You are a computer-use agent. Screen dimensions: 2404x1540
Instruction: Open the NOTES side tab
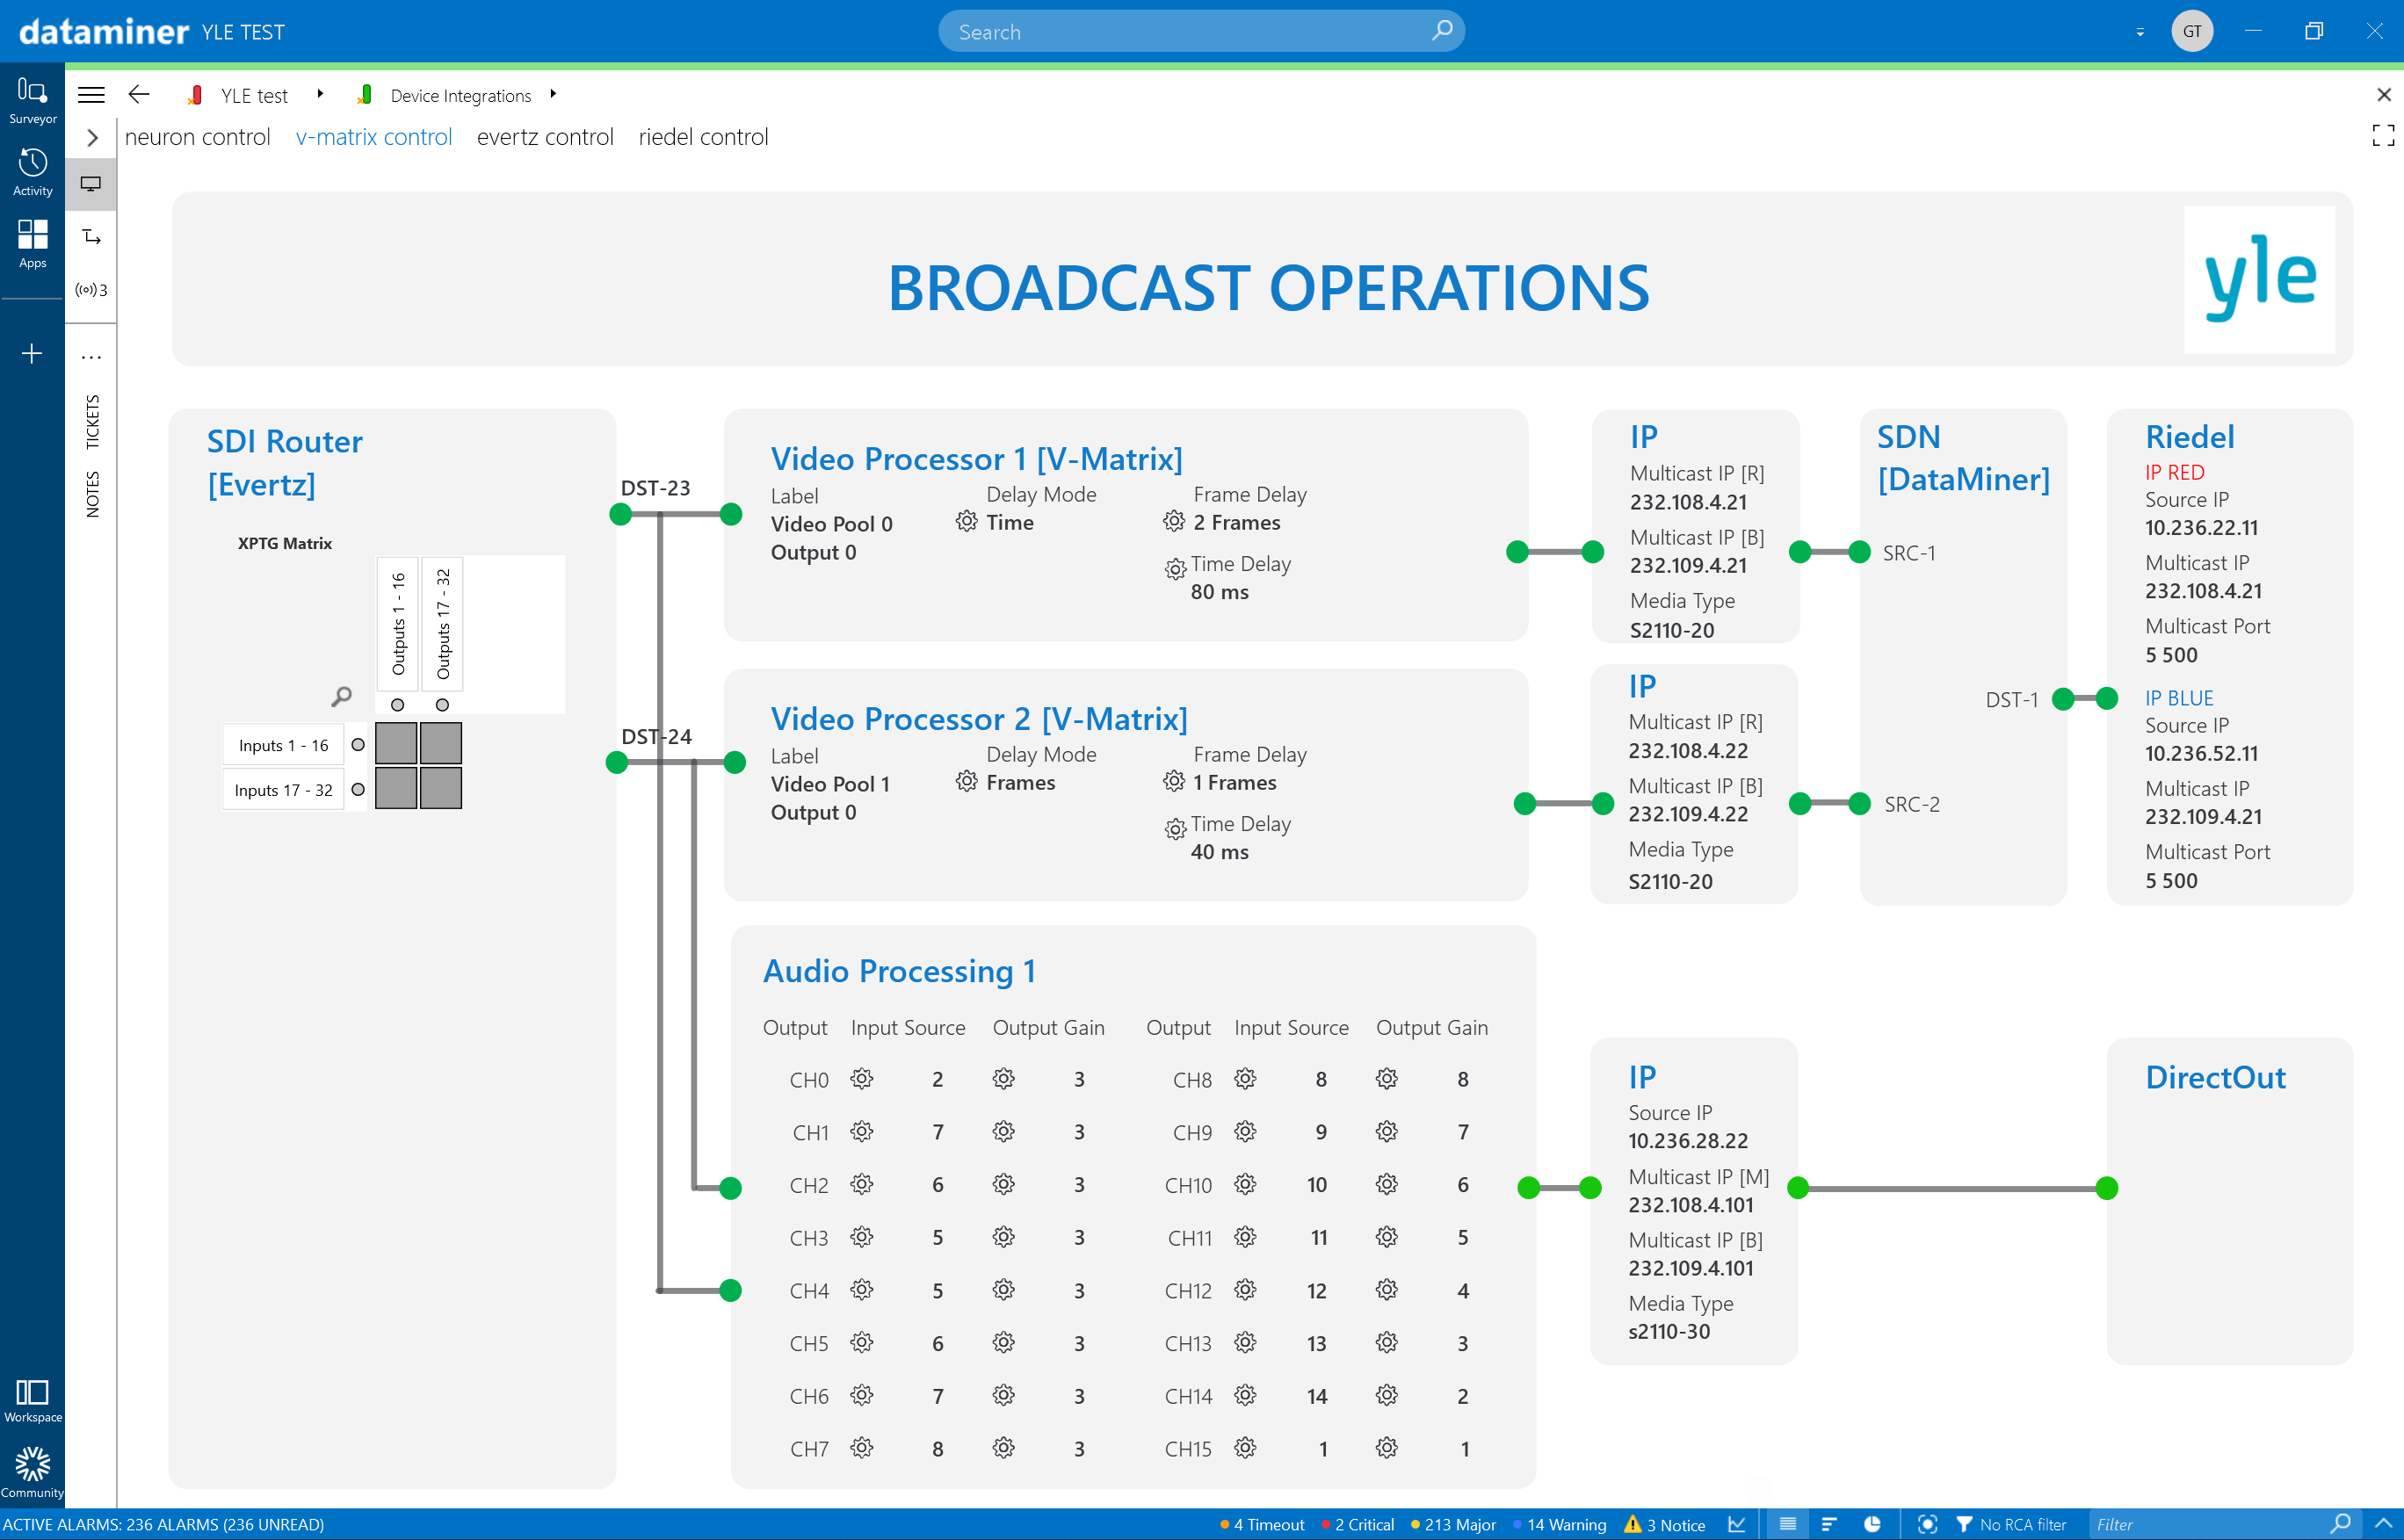(x=92, y=494)
